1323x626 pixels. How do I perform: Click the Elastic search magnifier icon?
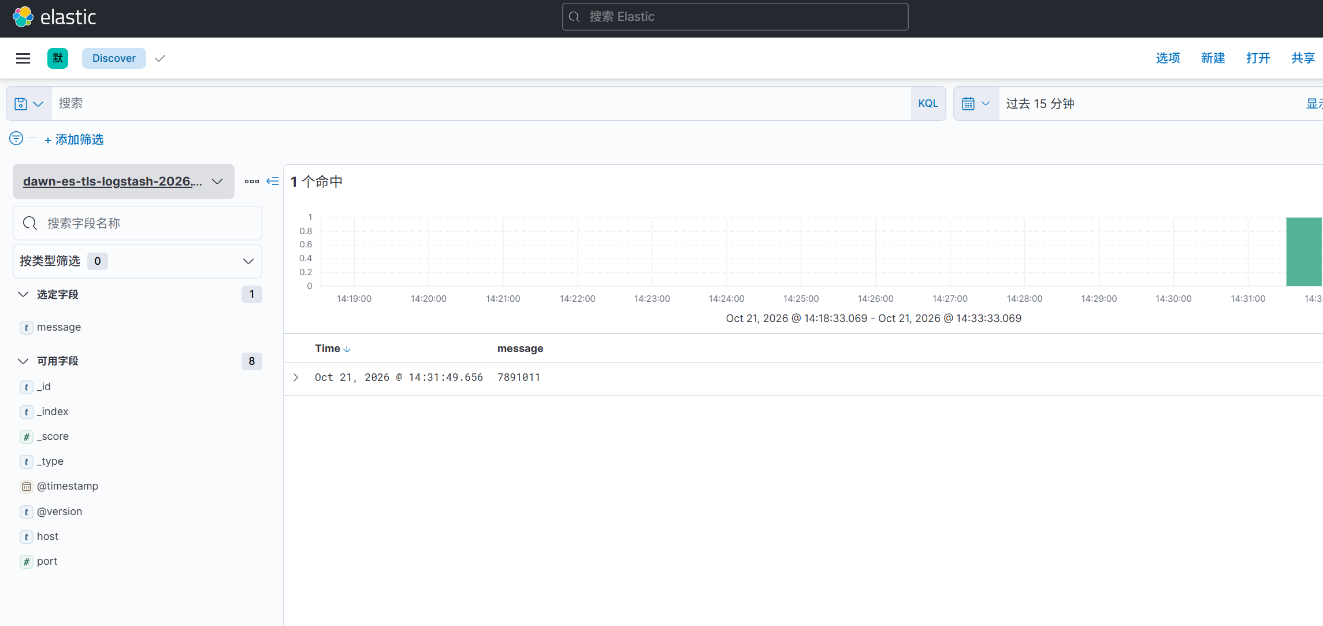[x=574, y=17]
